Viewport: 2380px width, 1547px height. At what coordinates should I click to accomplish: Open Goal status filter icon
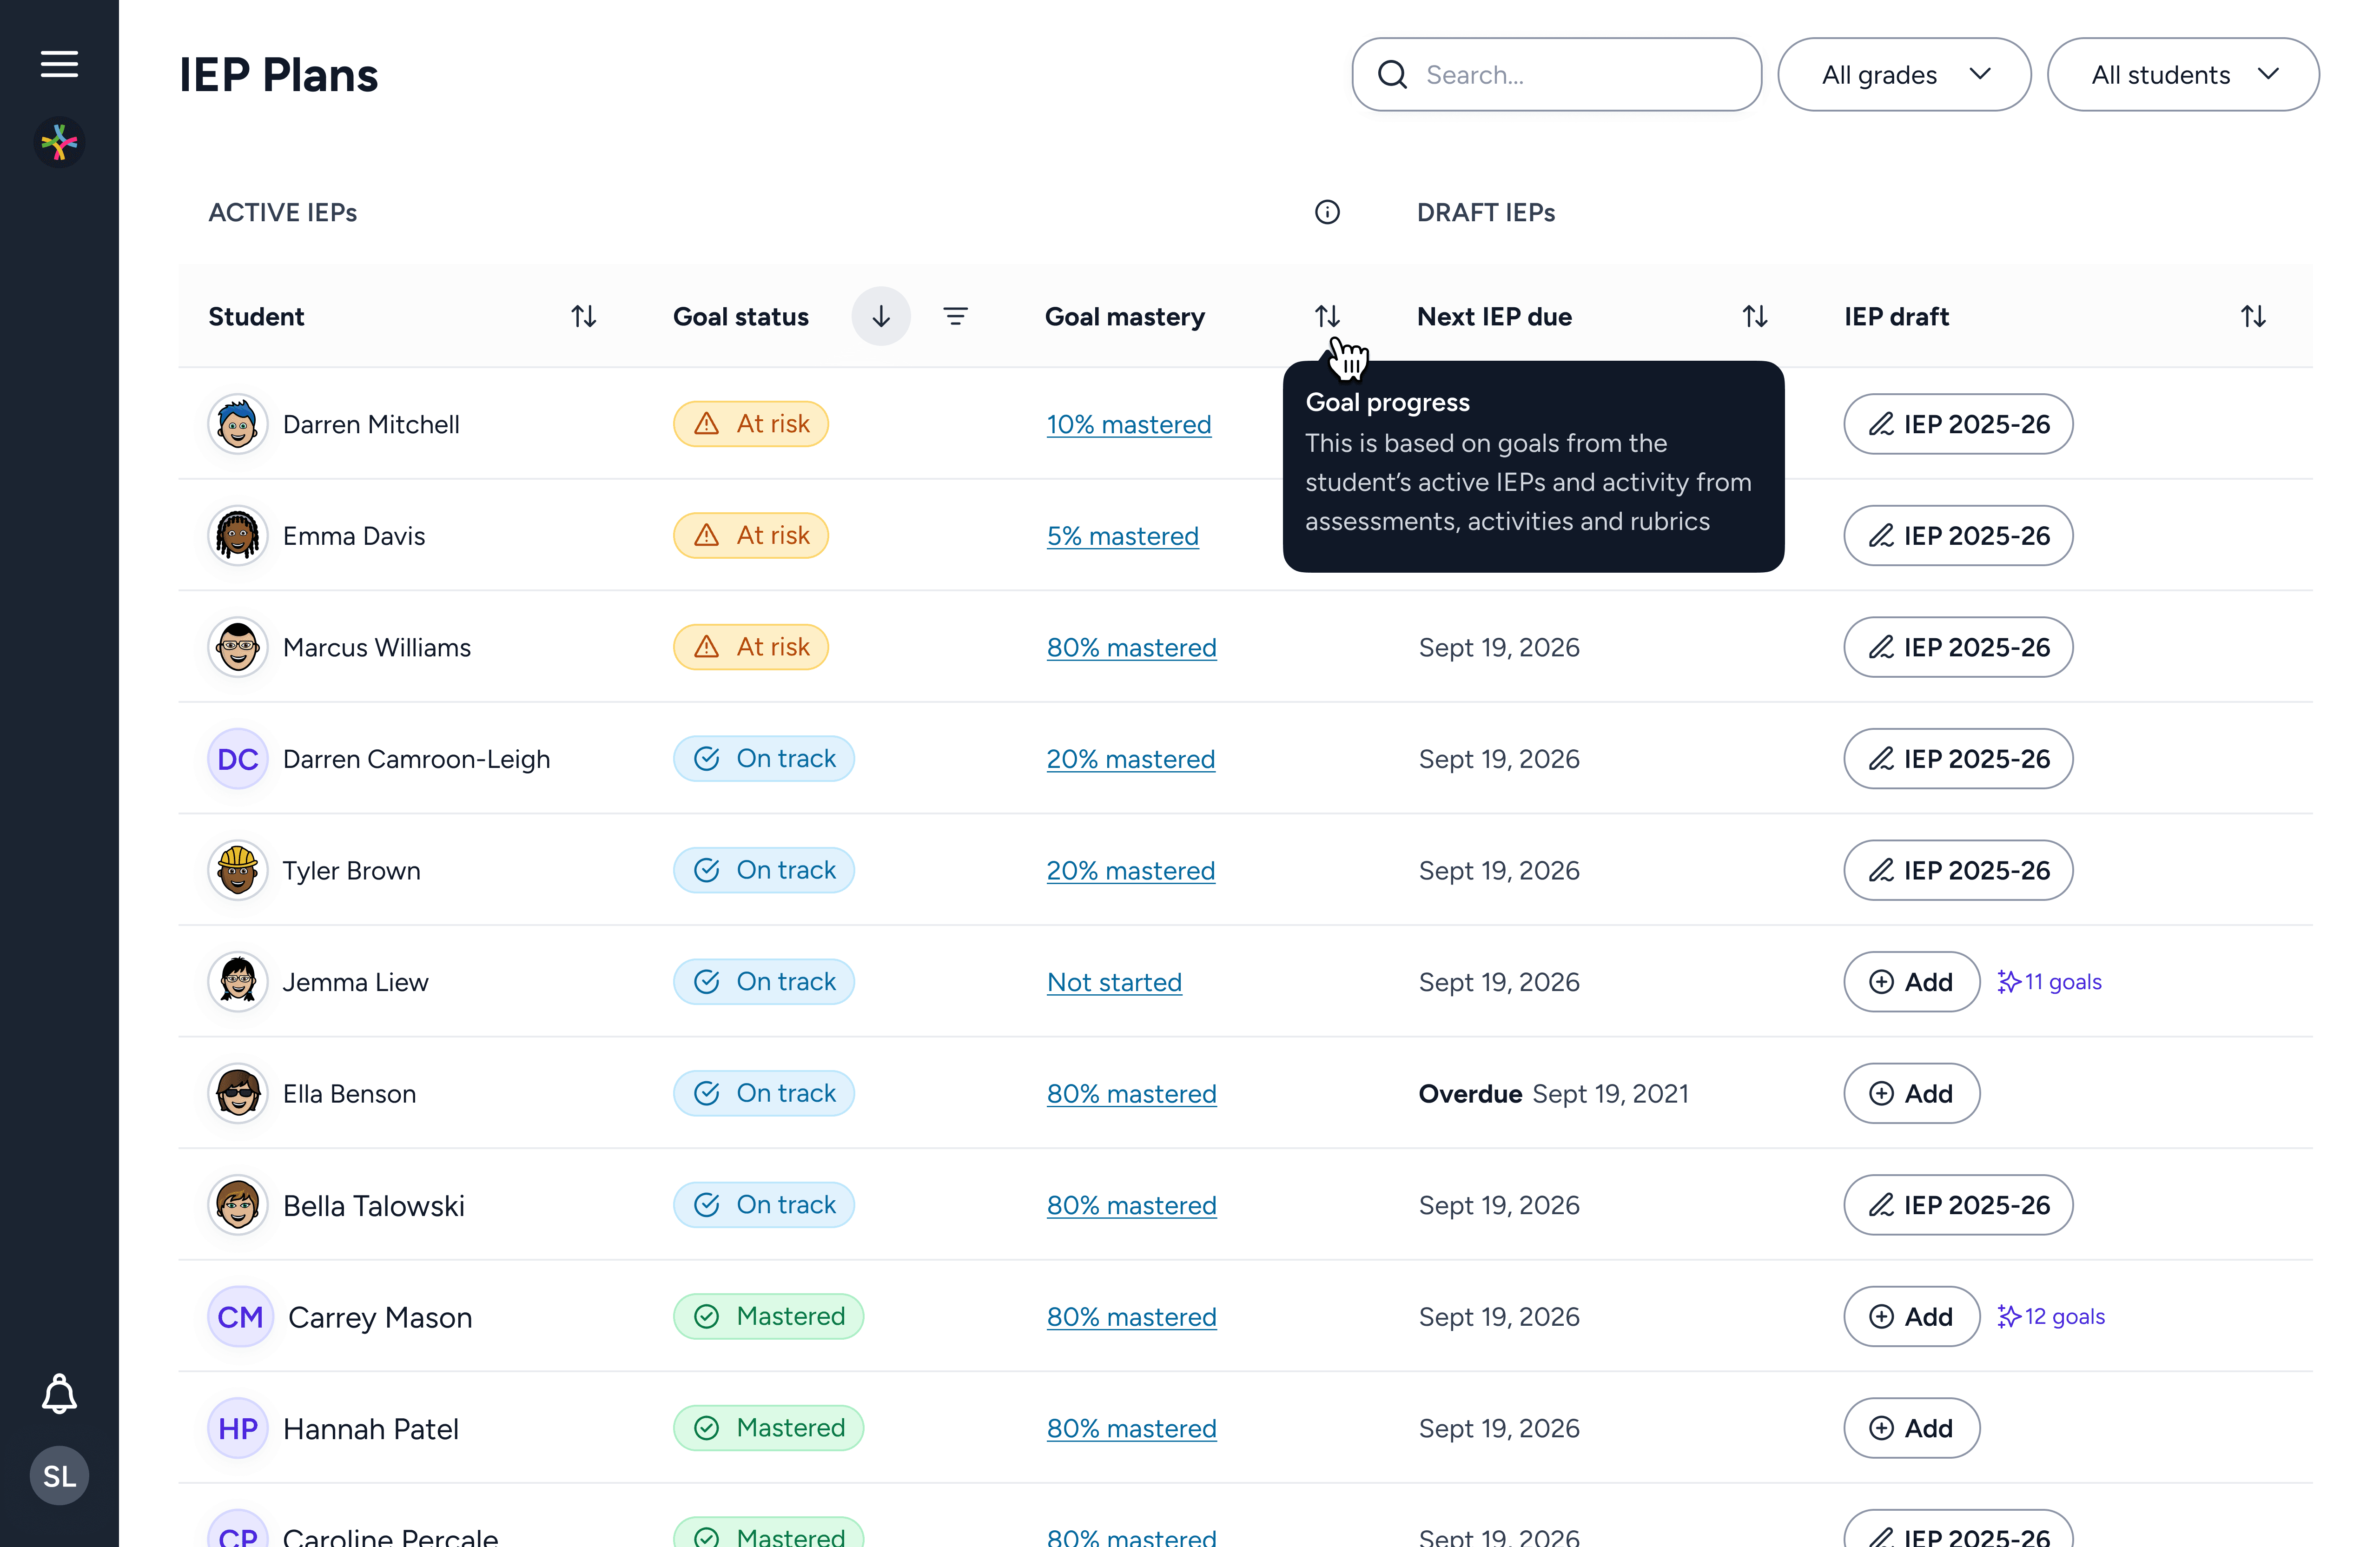pos(955,317)
